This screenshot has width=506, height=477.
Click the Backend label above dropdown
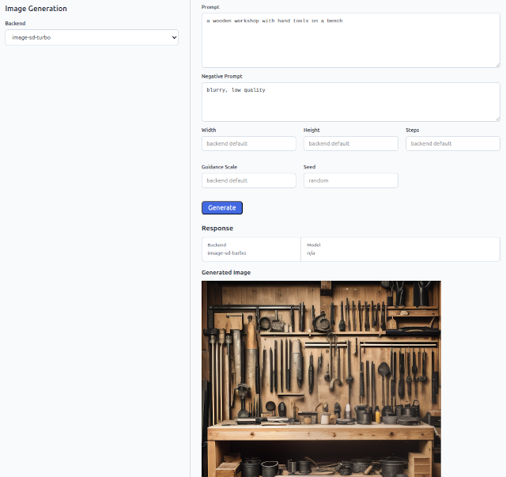tap(15, 23)
